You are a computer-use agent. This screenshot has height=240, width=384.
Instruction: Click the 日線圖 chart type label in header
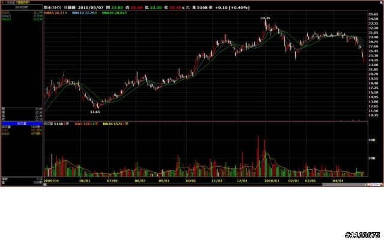(70, 8)
